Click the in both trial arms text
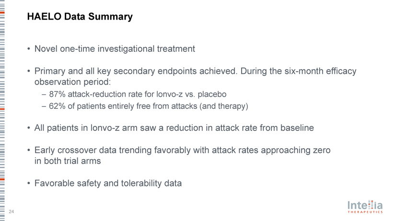The height and width of the screenshot is (221, 393). coord(68,161)
